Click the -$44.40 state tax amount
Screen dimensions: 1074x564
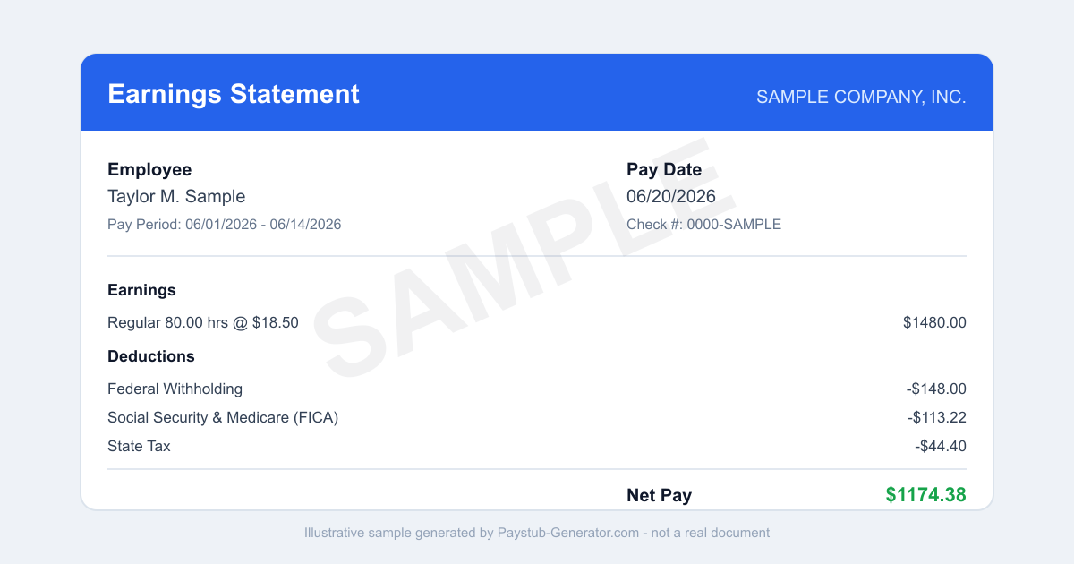(941, 446)
